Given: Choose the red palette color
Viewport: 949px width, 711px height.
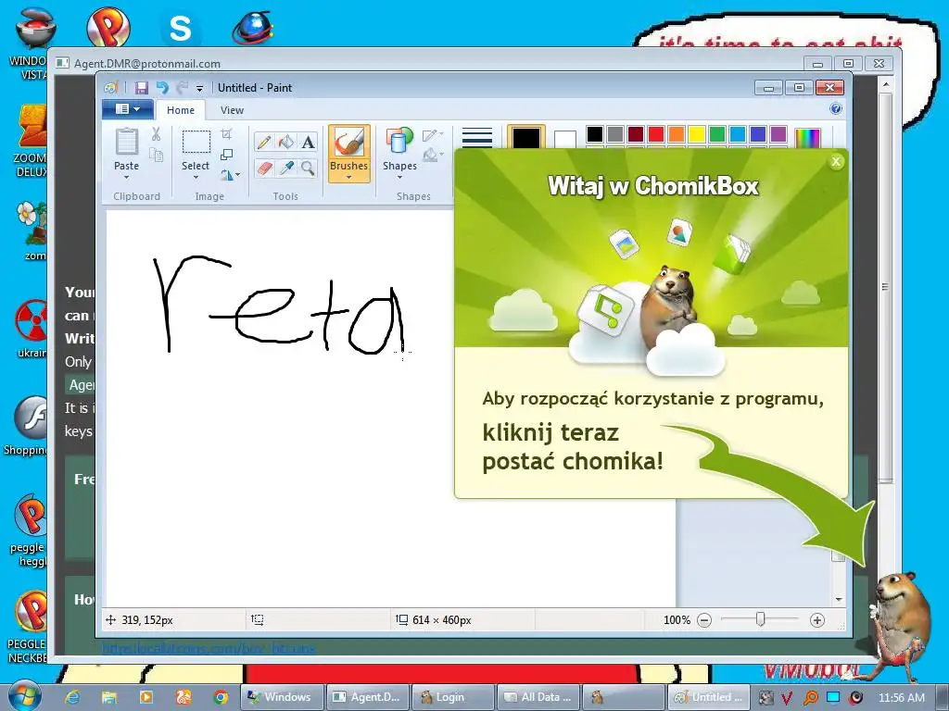Looking at the screenshot, I should 656,134.
